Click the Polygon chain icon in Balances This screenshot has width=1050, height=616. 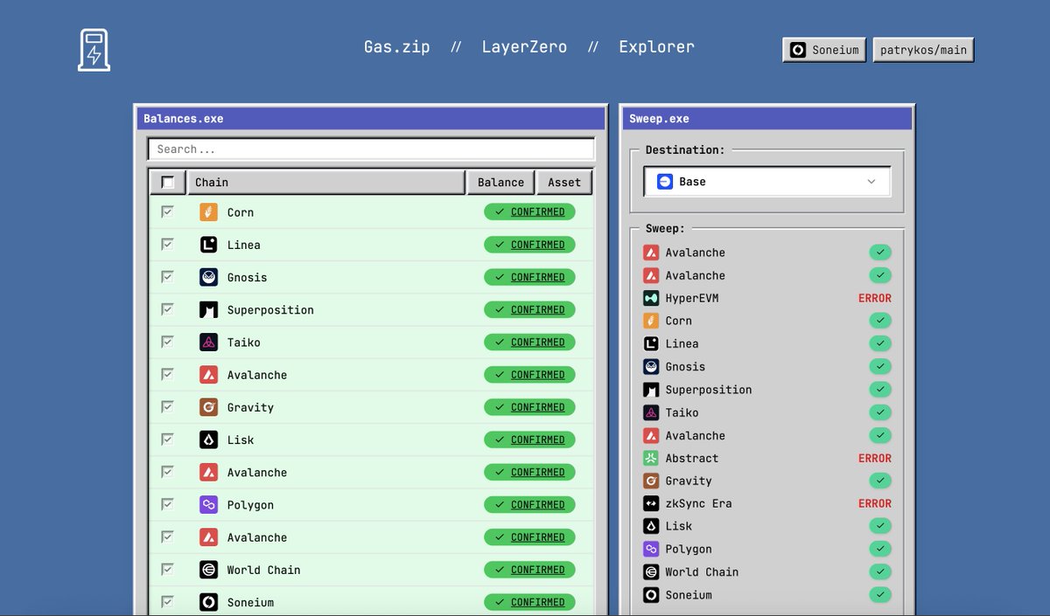(x=208, y=505)
